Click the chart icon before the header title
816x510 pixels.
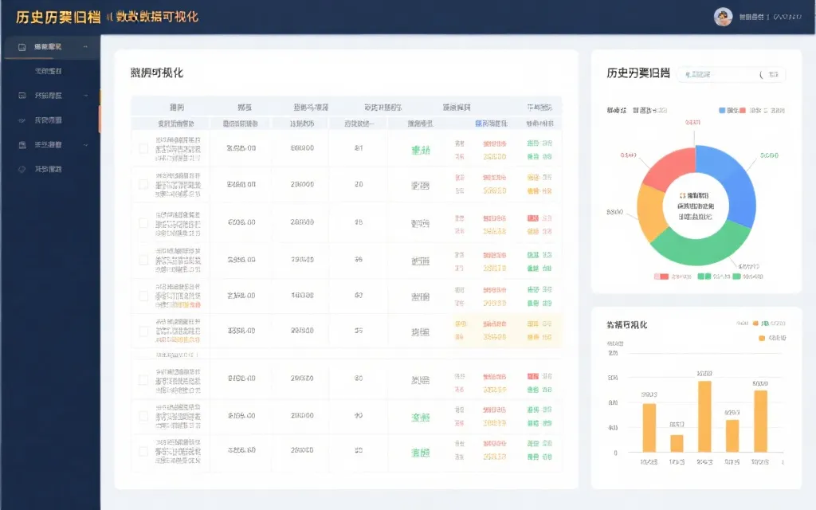coord(110,16)
